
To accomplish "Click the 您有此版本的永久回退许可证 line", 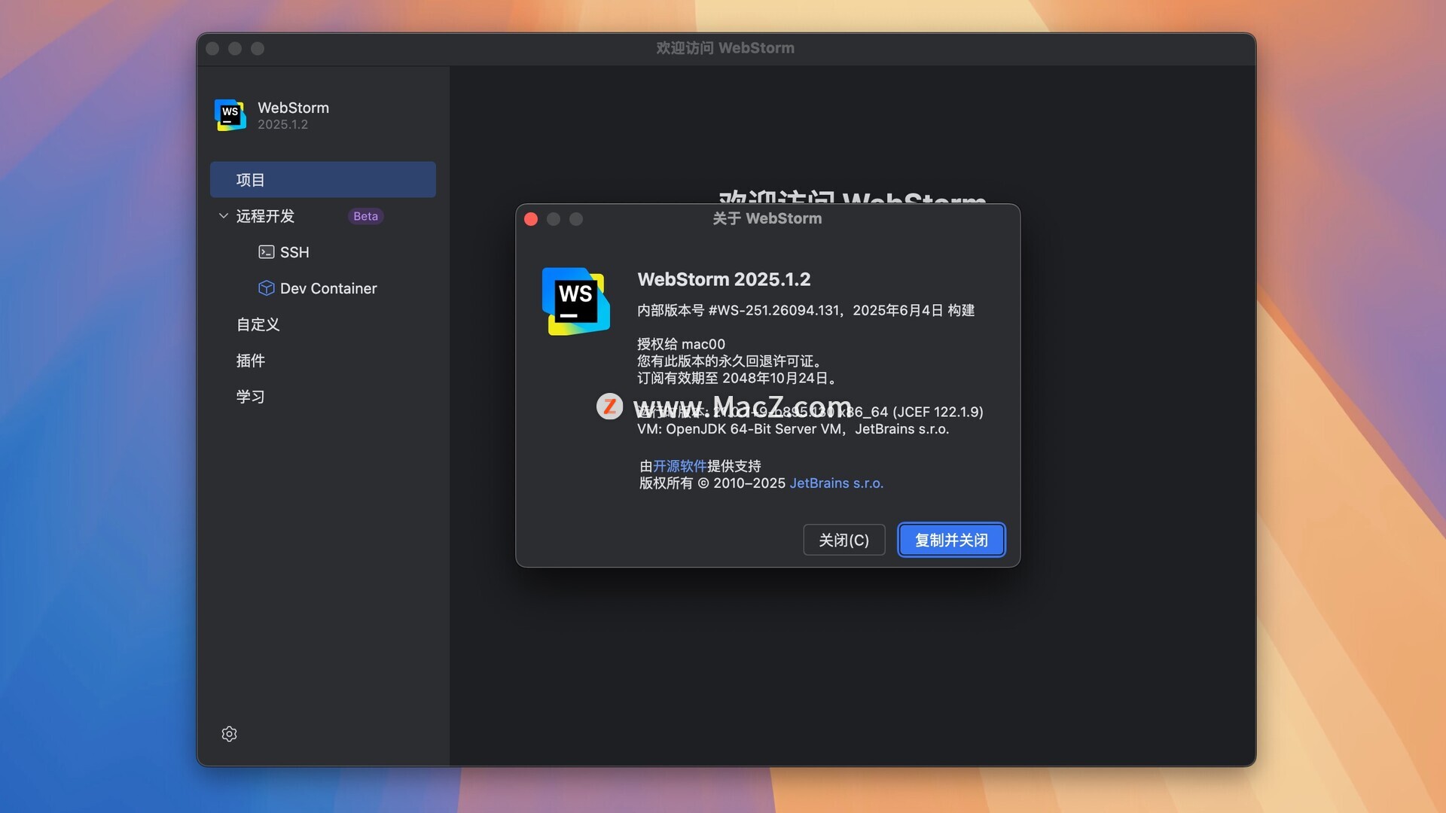I will [729, 361].
